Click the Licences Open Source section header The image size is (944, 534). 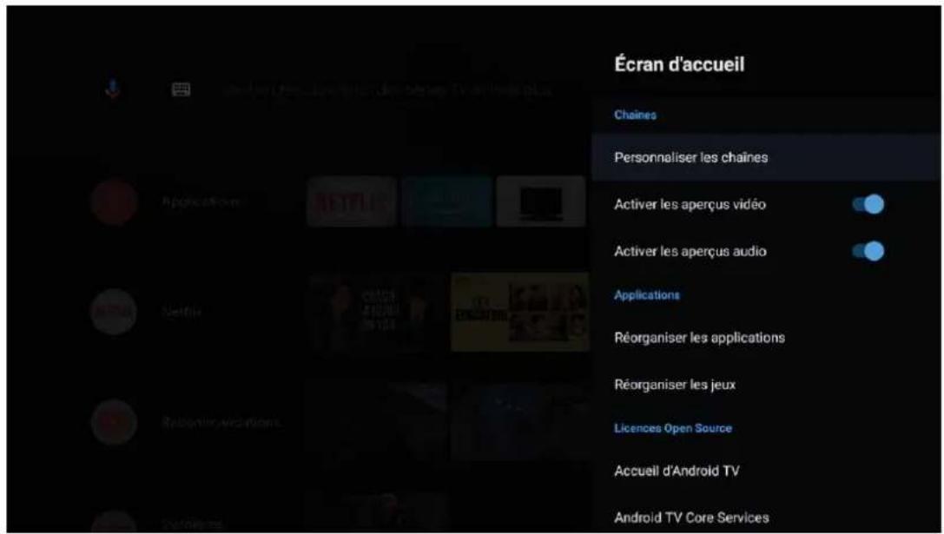point(672,428)
